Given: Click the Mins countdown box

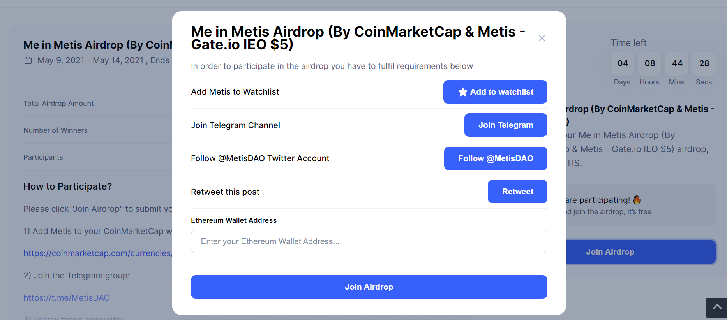Looking at the screenshot, I should point(677,63).
